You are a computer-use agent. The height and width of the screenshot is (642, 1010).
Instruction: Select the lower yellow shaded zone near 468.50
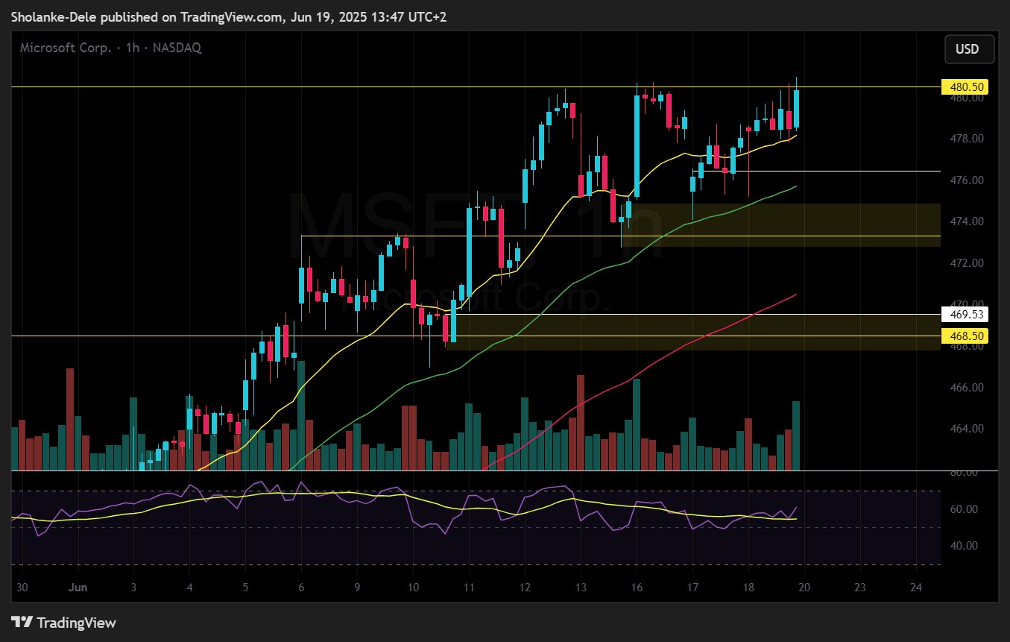point(695,332)
